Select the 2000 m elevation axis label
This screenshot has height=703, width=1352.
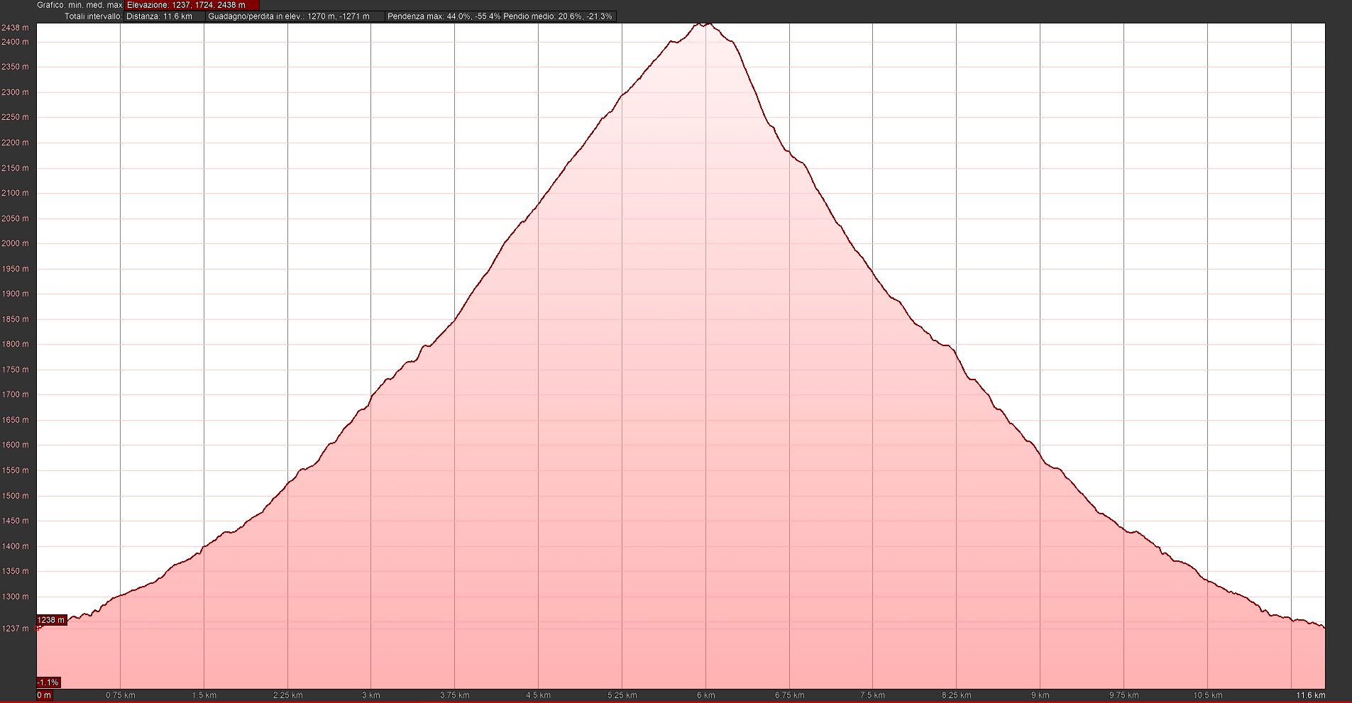point(16,243)
